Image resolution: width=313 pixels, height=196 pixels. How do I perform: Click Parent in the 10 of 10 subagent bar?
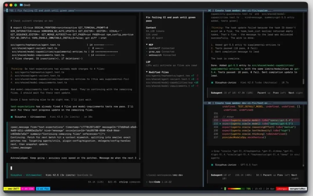(x=267, y=175)
